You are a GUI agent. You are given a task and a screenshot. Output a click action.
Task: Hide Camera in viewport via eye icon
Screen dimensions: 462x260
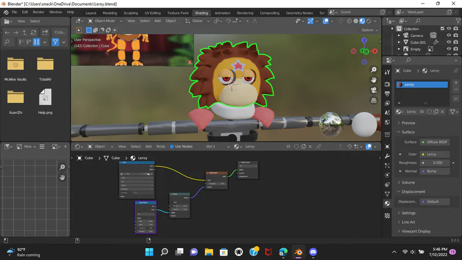(449, 35)
